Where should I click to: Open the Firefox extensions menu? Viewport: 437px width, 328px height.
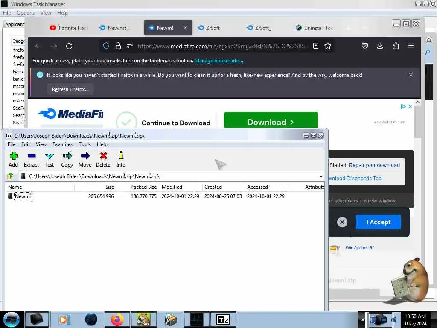pyautogui.click(x=396, y=46)
